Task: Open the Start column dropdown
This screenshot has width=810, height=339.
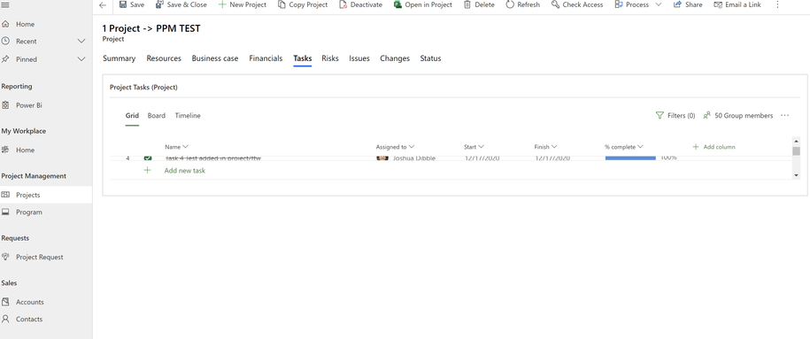Action: 481,147
